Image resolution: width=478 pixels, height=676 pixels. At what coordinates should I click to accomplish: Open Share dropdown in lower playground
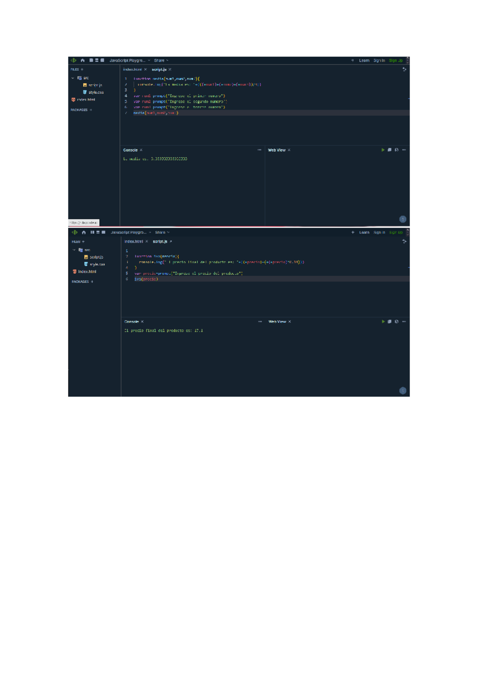pyautogui.click(x=162, y=232)
